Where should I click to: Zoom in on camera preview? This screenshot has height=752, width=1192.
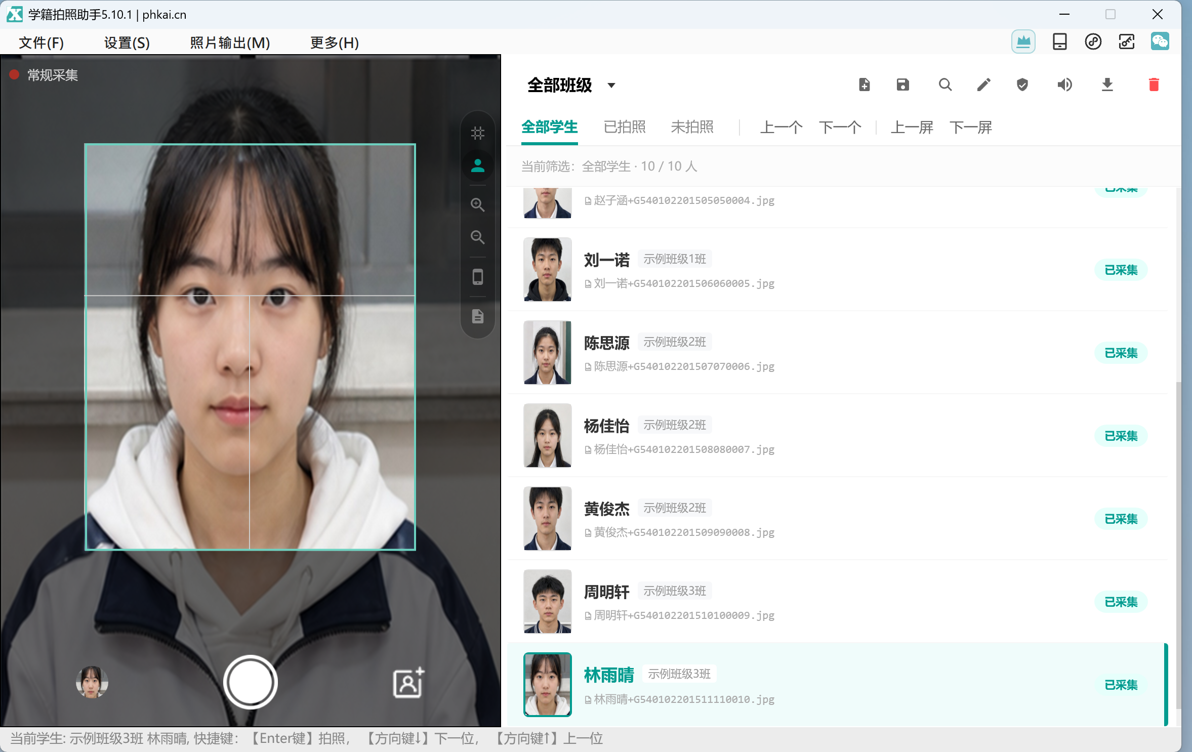pos(477,204)
